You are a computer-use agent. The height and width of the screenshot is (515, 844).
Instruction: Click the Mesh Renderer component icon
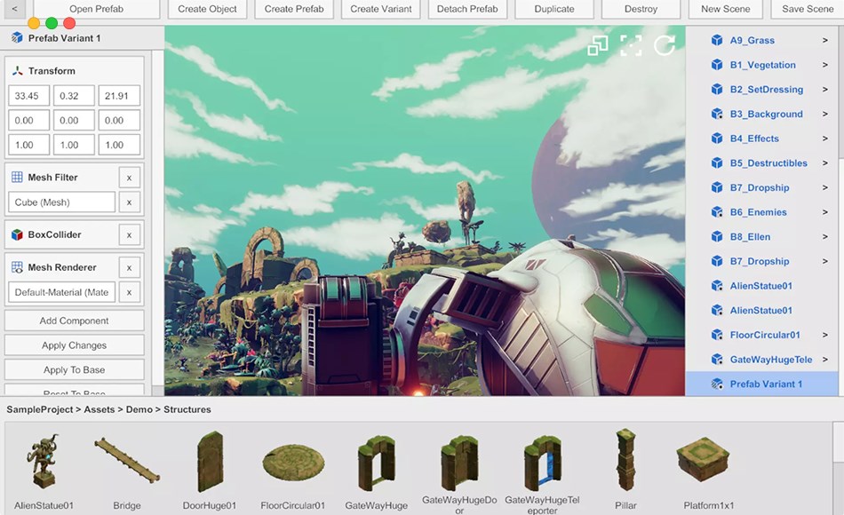[17, 267]
